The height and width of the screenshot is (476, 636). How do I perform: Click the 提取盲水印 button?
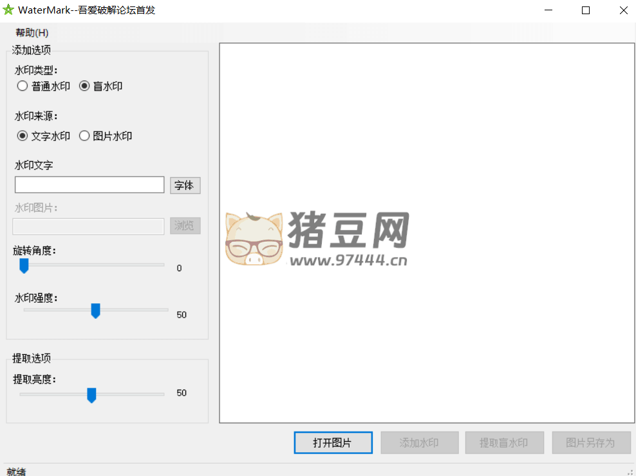[504, 443]
